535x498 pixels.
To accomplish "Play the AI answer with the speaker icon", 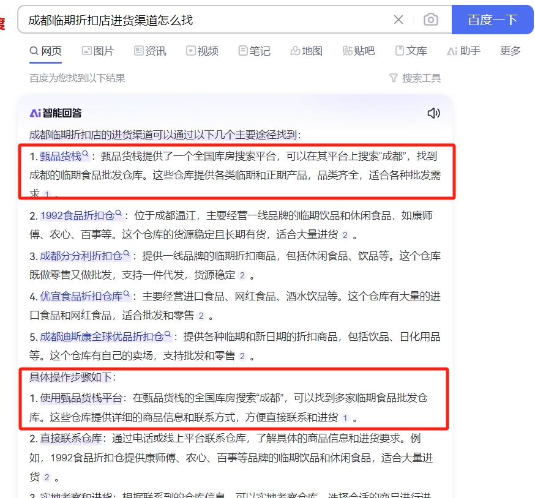I will [x=433, y=113].
